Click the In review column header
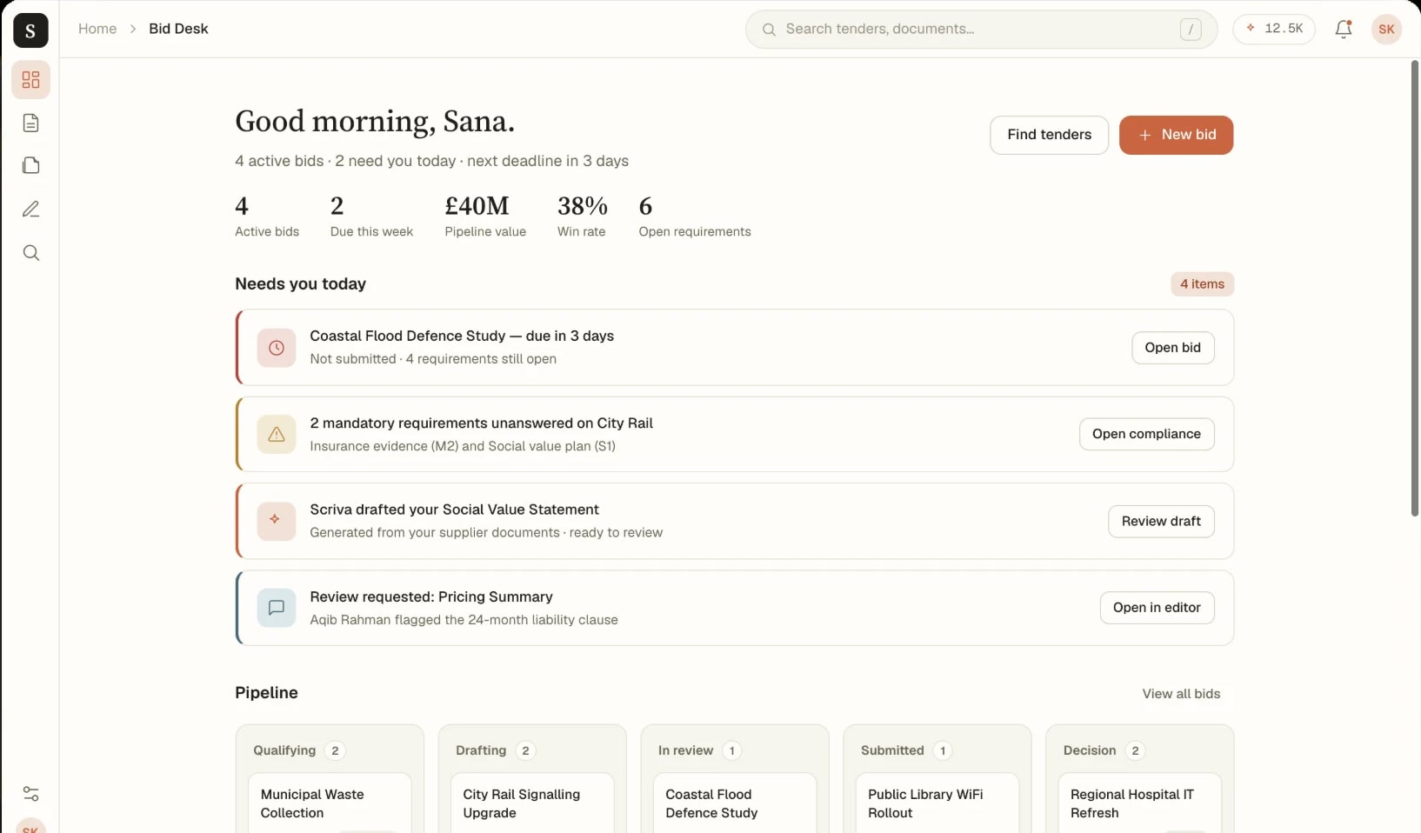 tap(700, 750)
